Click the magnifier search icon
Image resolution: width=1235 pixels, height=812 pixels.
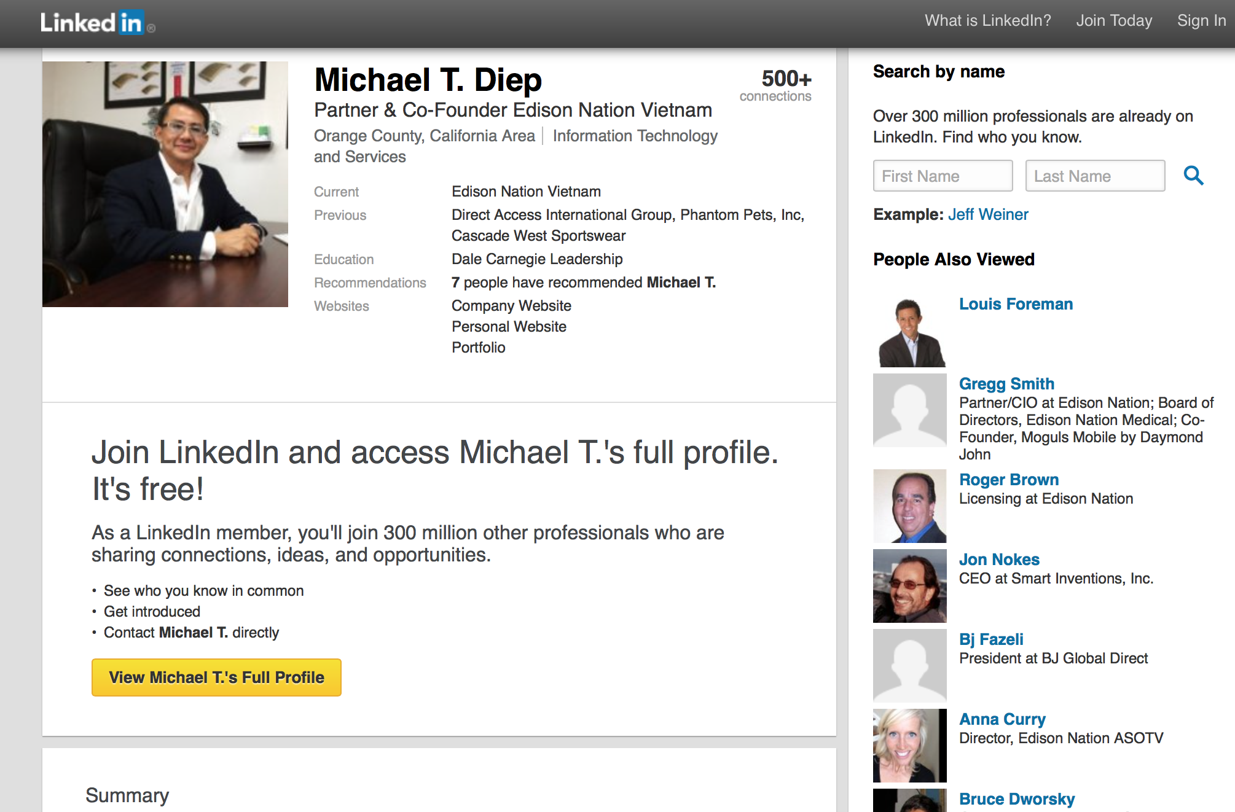[x=1193, y=176]
